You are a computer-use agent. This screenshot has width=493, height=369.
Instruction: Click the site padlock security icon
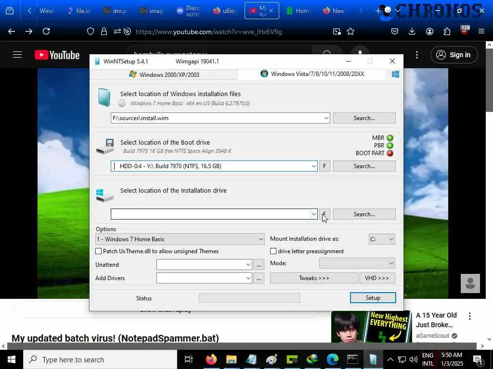pyautogui.click(x=104, y=31)
